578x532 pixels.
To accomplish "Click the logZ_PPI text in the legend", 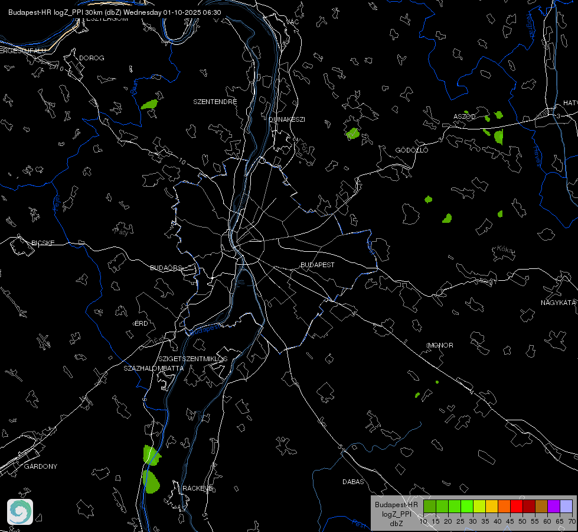I will tap(396, 514).
